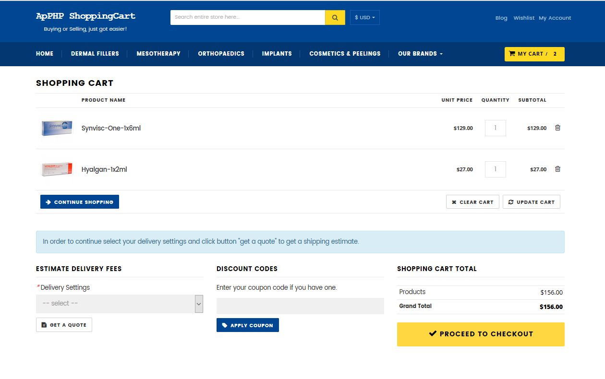Expand the Our Brands menu

tap(420, 54)
